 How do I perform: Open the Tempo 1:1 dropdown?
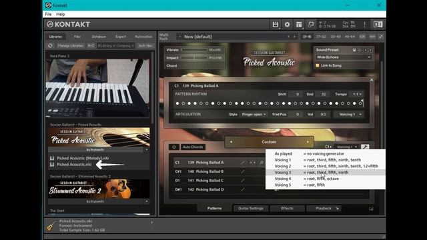(357, 94)
